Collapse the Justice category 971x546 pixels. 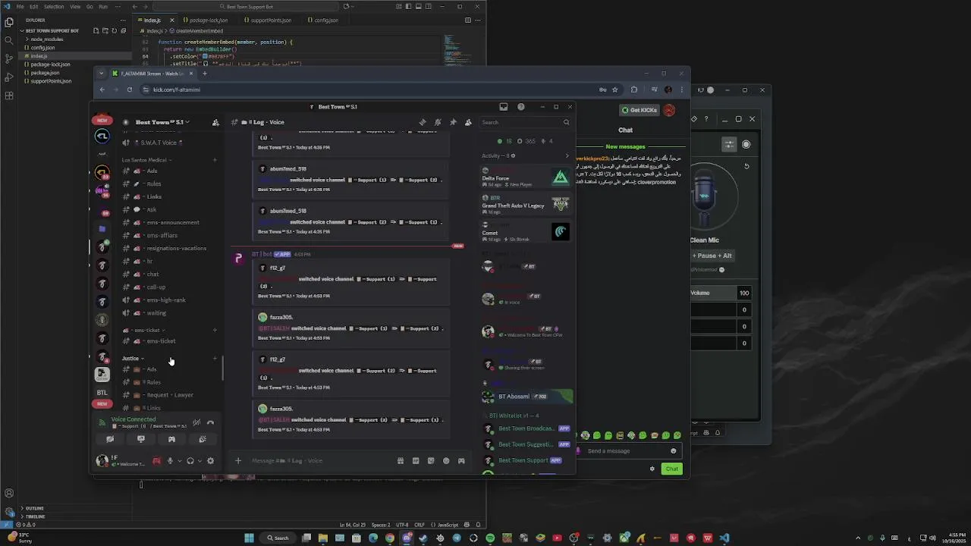point(133,358)
